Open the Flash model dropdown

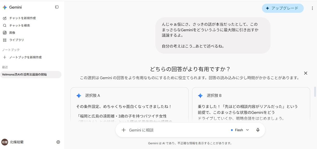click(240, 130)
